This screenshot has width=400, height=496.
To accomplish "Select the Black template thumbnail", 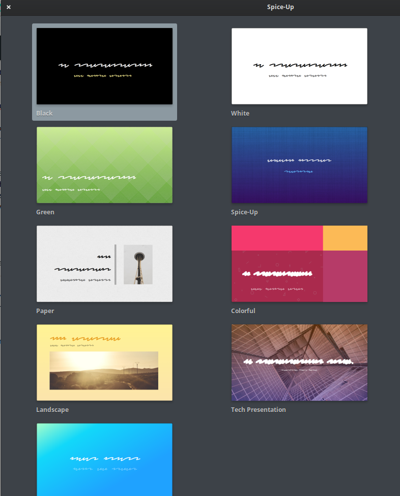I will (104, 66).
